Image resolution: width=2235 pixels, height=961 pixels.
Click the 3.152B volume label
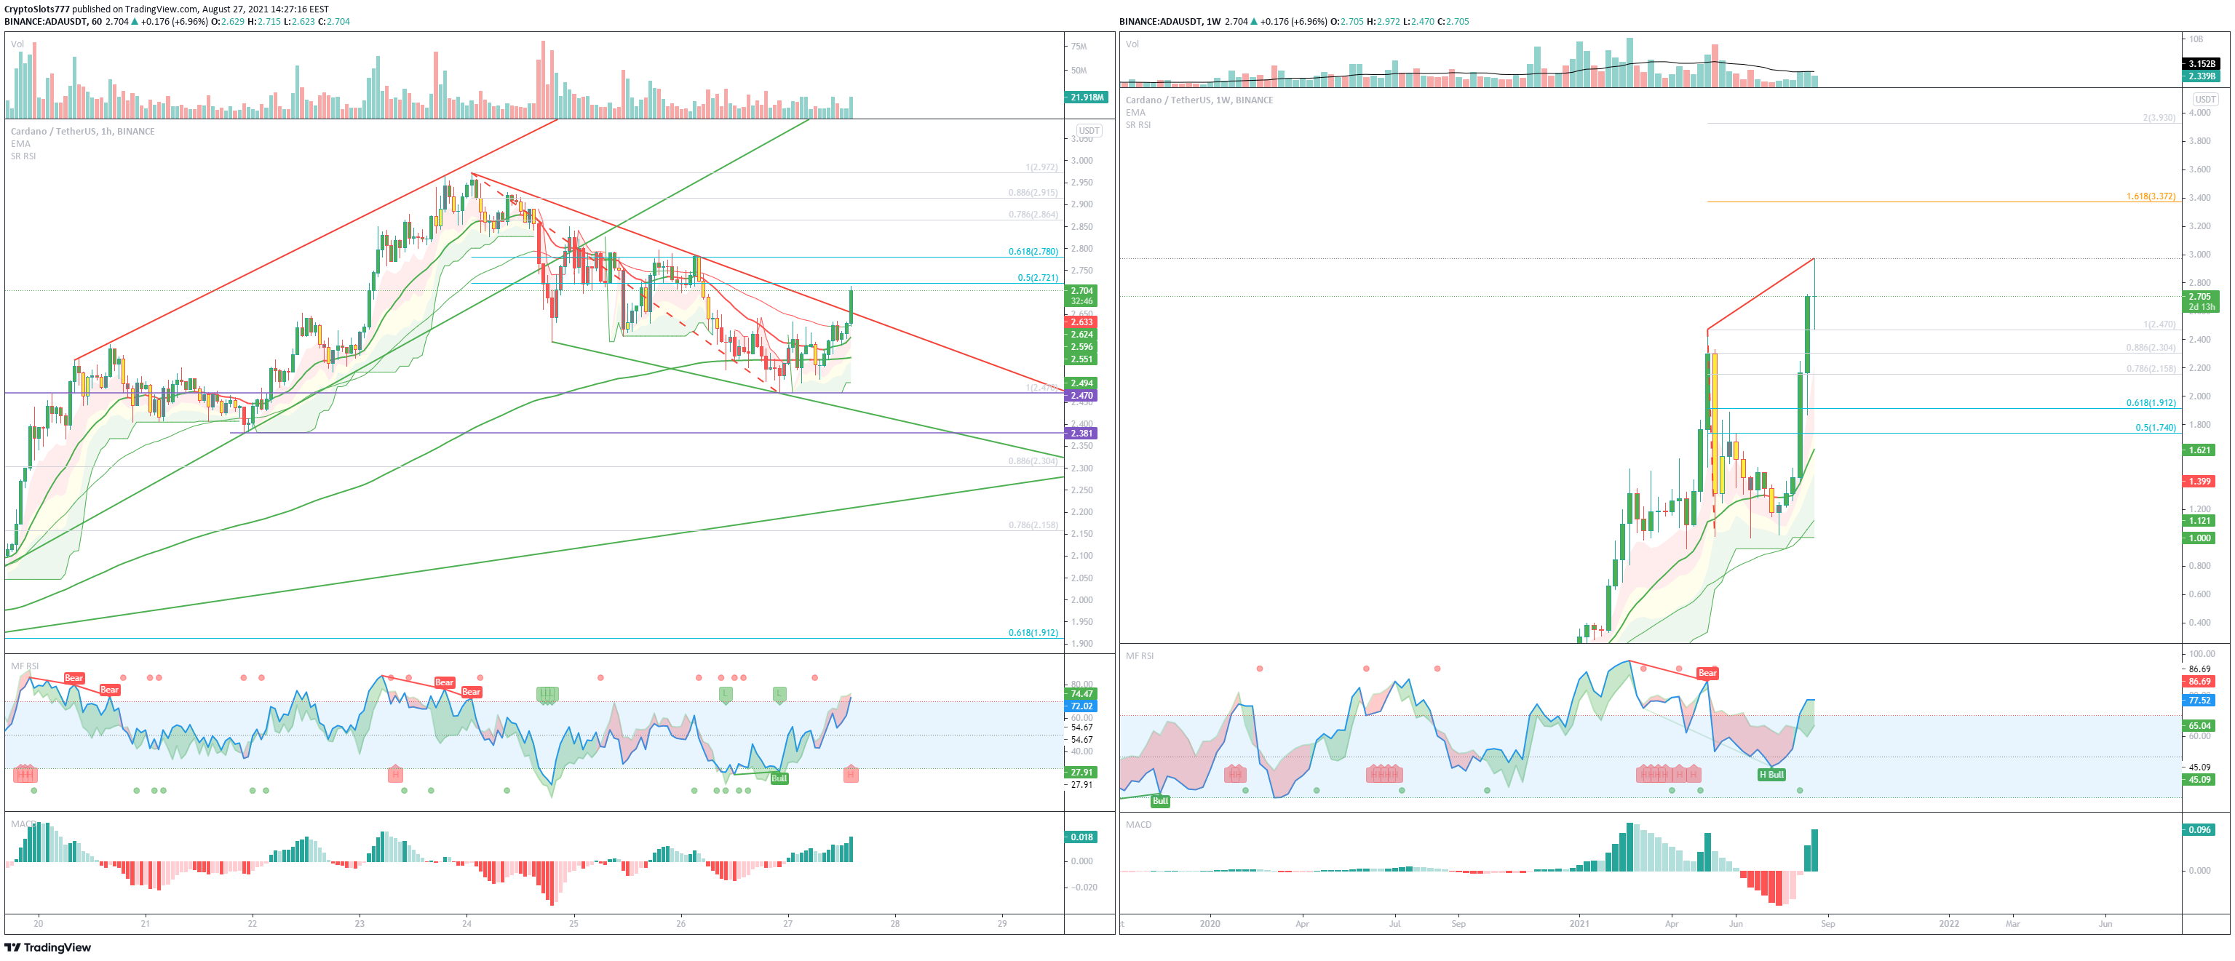point(2200,63)
